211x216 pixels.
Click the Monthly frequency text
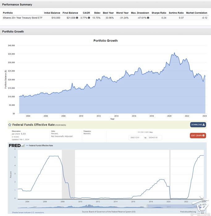click(x=87, y=134)
